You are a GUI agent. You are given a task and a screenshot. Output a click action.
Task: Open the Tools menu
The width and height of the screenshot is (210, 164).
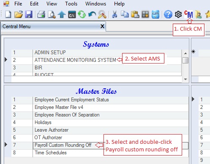point(71,4)
